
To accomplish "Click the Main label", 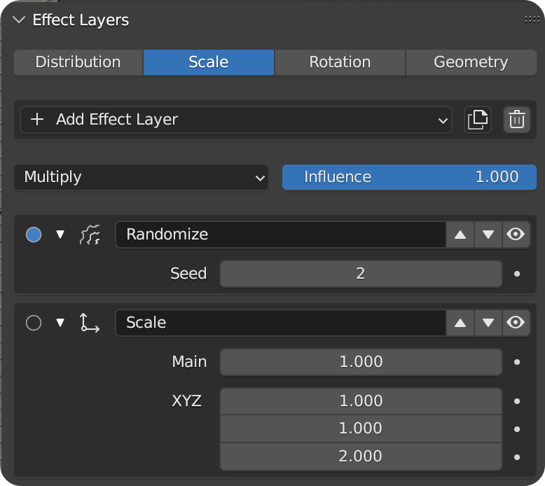I will click(x=189, y=362).
